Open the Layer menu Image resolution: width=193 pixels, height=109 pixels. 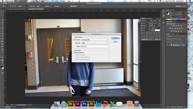click(31, 1)
